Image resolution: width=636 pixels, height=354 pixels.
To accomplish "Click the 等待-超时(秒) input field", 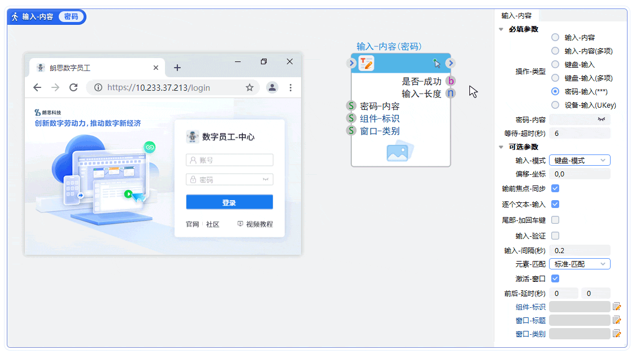I will [x=580, y=132].
